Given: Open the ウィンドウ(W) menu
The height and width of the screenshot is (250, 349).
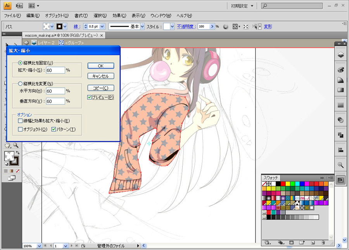Looking at the screenshot, I should pyautogui.click(x=161, y=16).
